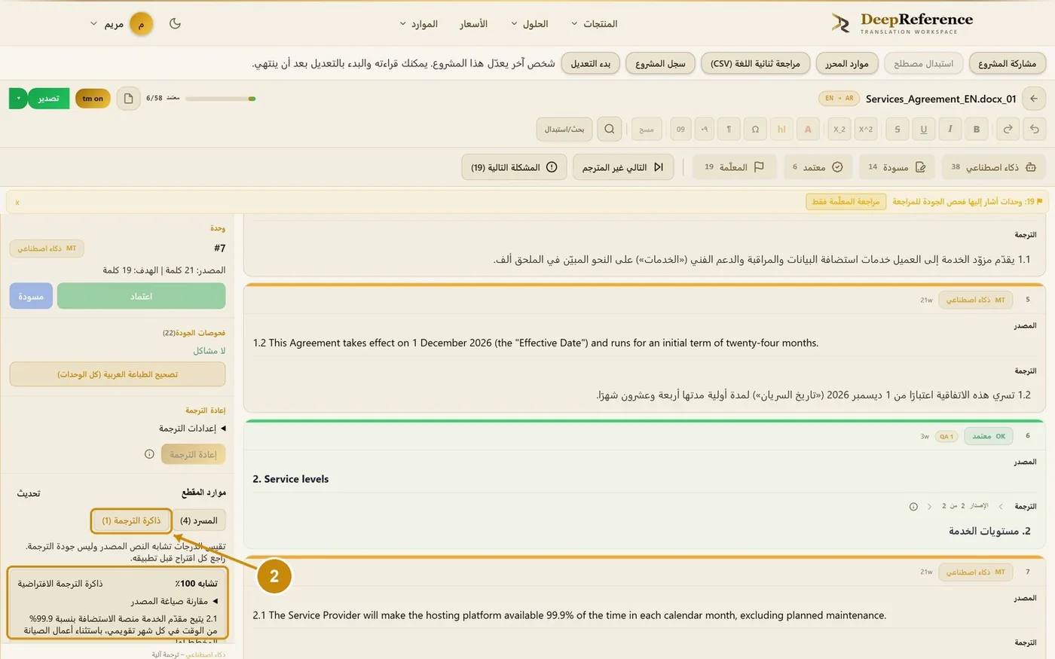Dismiss the quality check banner with the x
The width and height of the screenshot is (1055, 659).
tap(17, 202)
